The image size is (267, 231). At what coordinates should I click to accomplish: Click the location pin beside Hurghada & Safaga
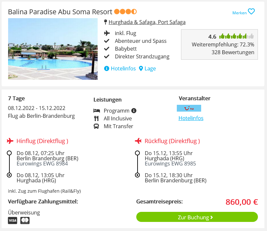pos(105,22)
